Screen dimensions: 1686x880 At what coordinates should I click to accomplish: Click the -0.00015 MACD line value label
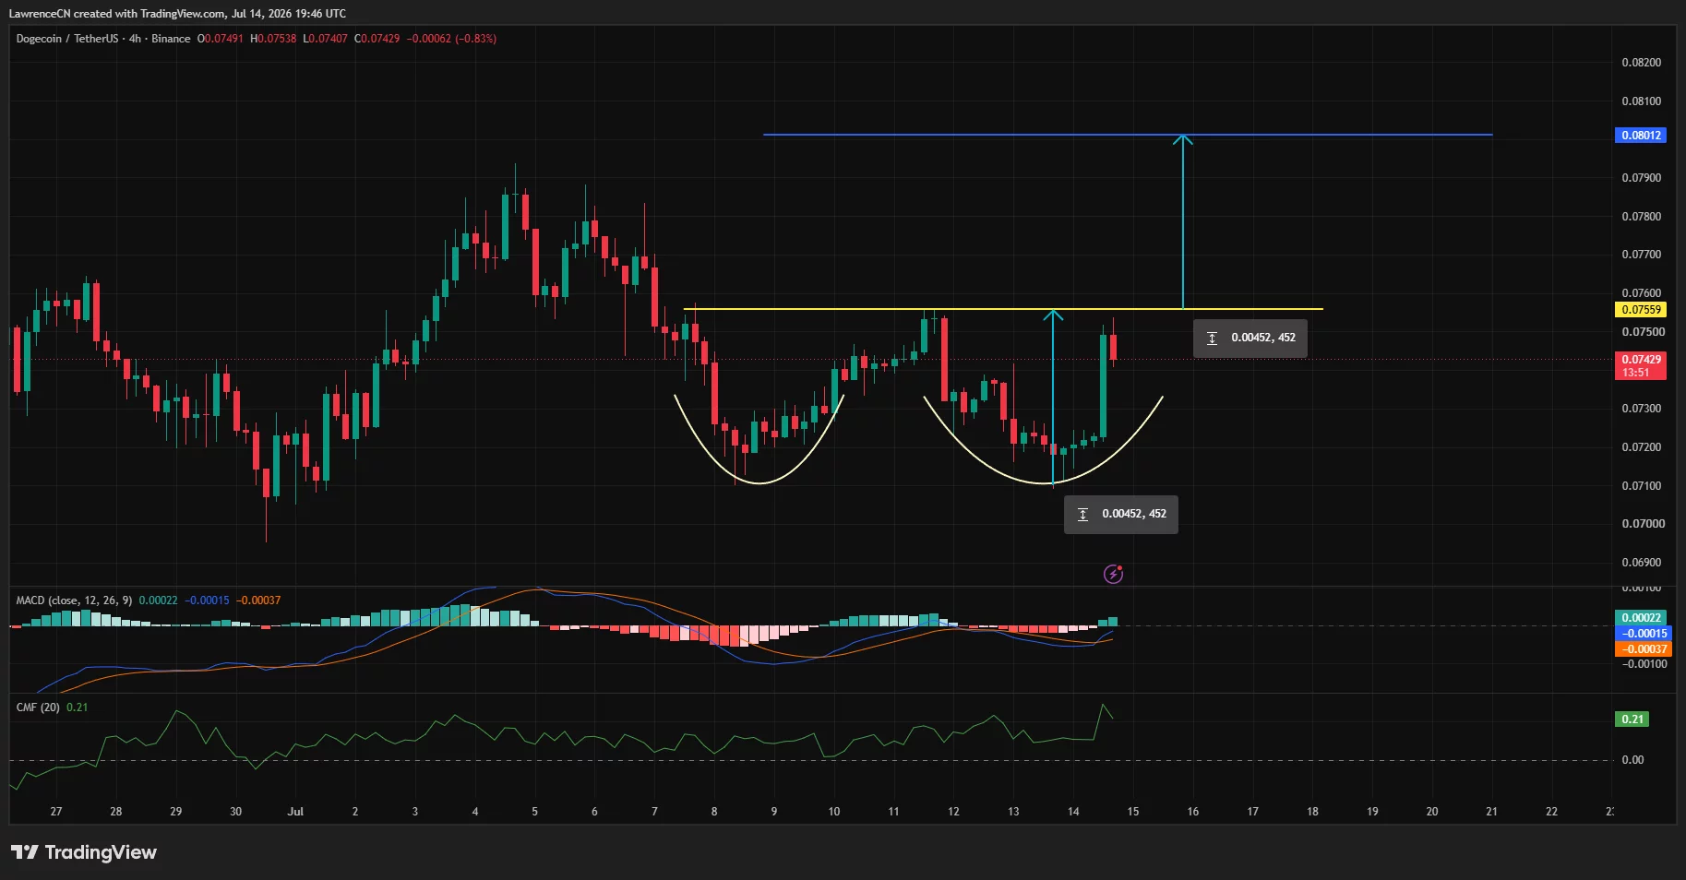tap(1644, 634)
